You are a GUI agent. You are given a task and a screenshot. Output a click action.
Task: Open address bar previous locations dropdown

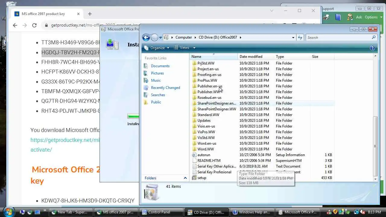tap(293, 38)
